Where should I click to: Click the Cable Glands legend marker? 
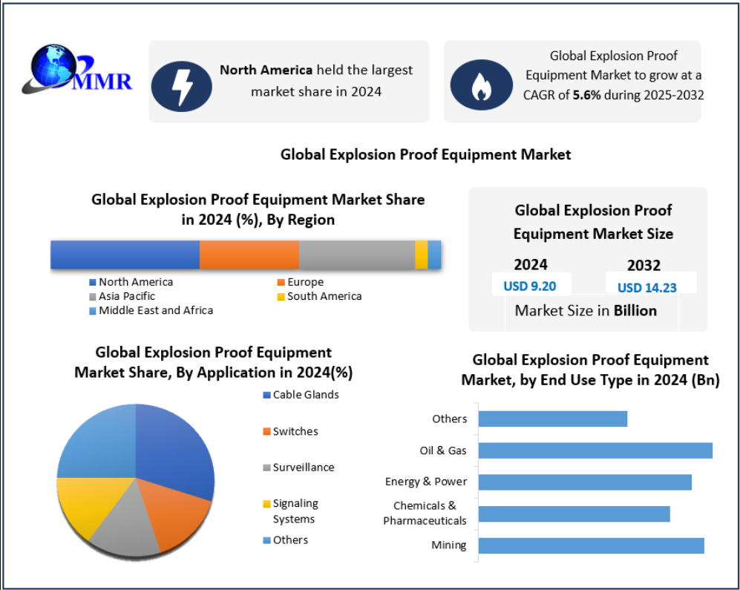(x=266, y=395)
